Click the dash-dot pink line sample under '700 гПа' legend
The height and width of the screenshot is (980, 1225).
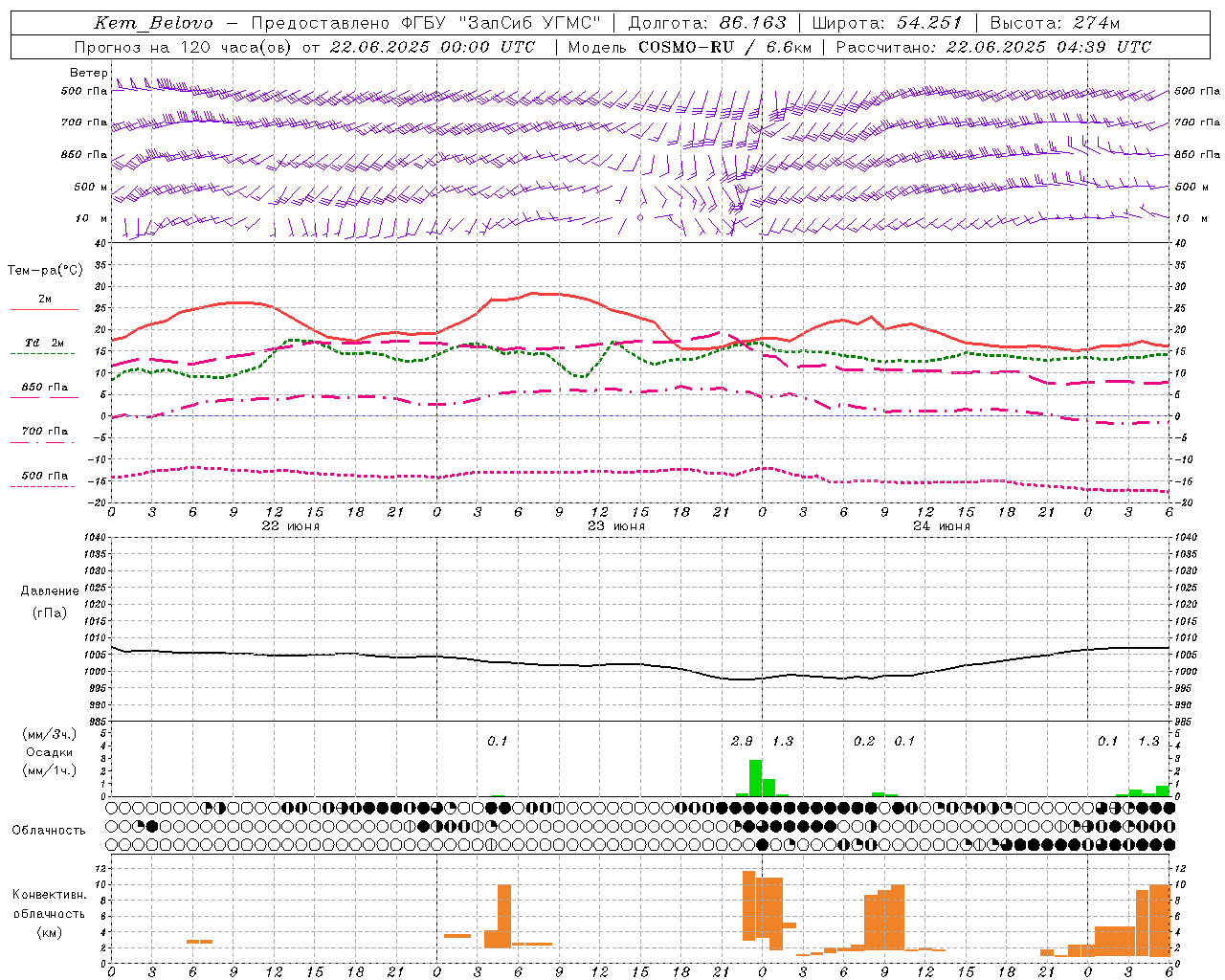(x=43, y=442)
